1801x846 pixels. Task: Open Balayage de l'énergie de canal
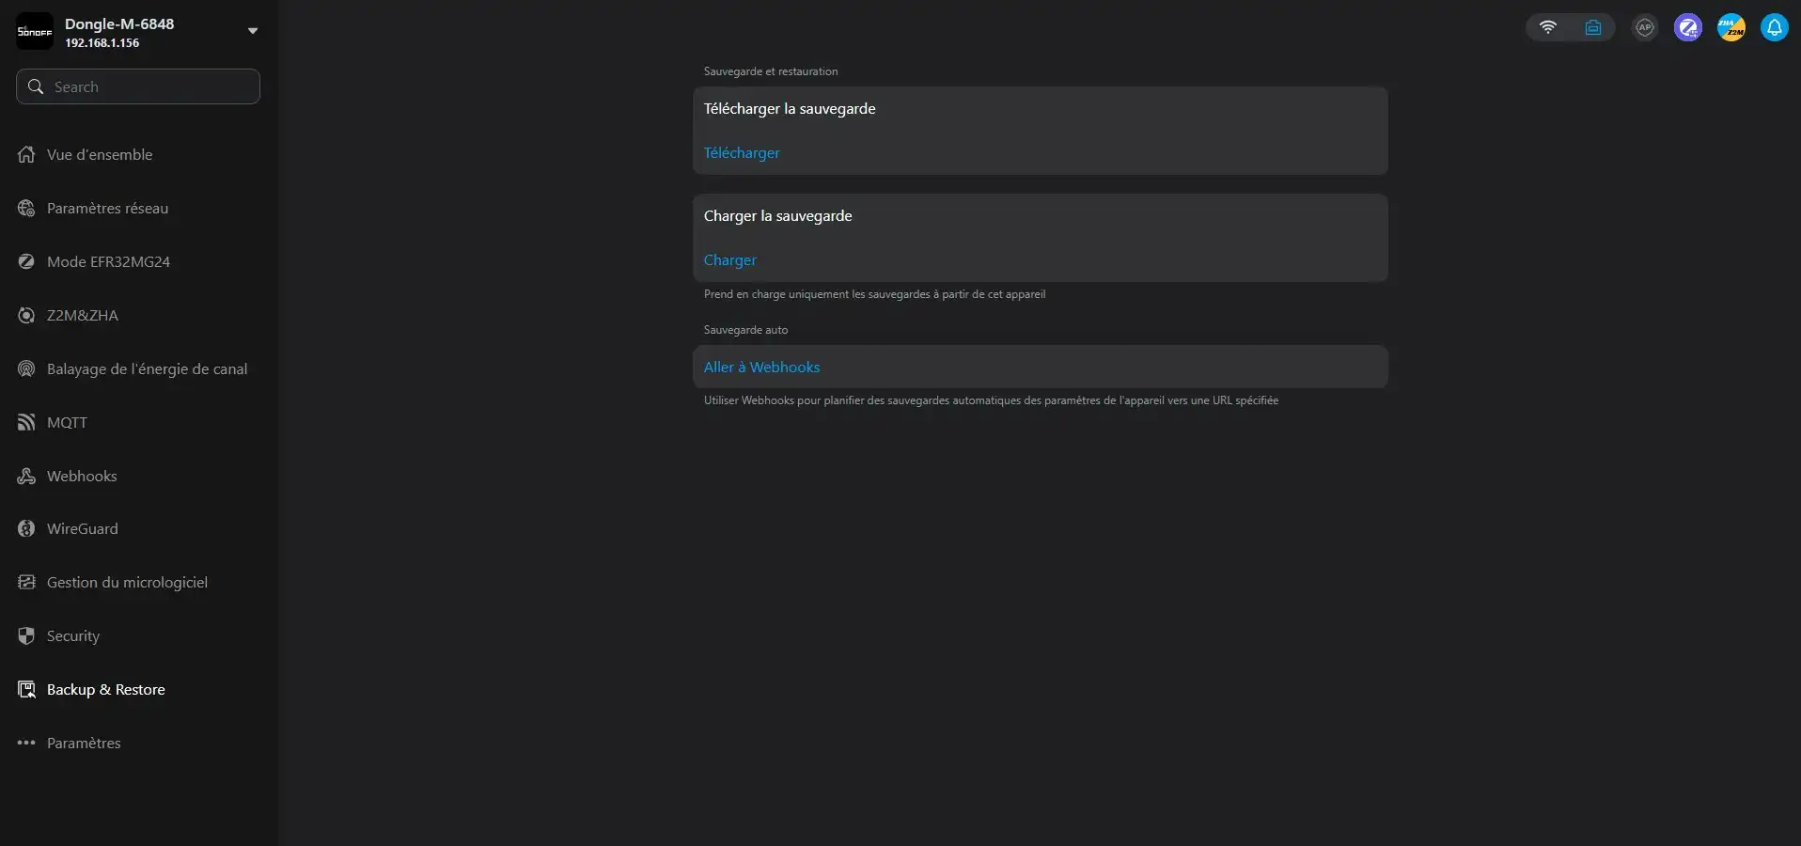147,369
